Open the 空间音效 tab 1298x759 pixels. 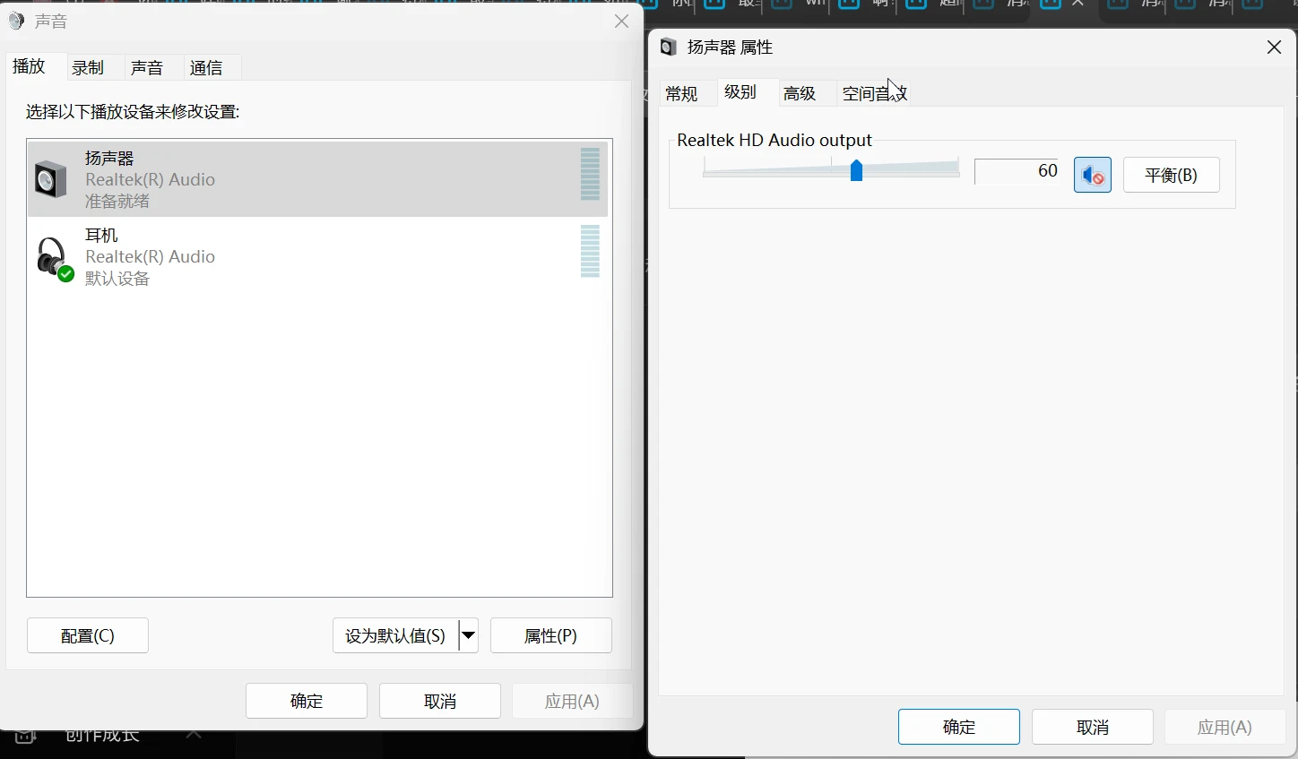(x=873, y=93)
